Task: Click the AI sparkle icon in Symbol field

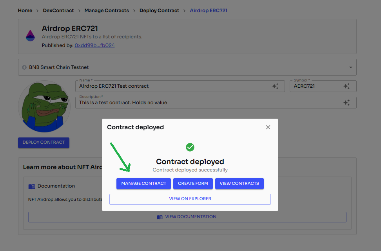Action: [x=347, y=86]
